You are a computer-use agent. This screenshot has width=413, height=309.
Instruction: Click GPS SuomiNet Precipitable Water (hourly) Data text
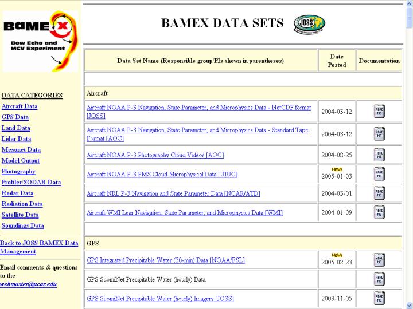(x=146, y=279)
